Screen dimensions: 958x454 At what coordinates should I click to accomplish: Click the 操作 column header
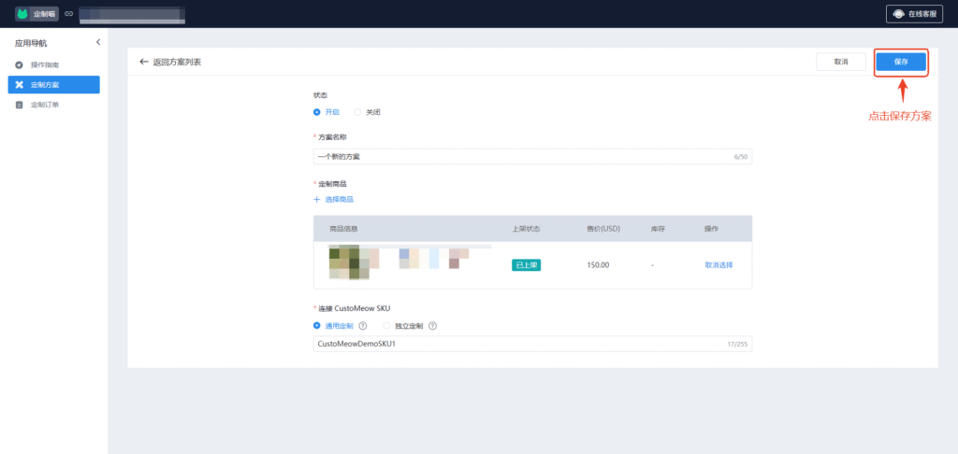[712, 229]
